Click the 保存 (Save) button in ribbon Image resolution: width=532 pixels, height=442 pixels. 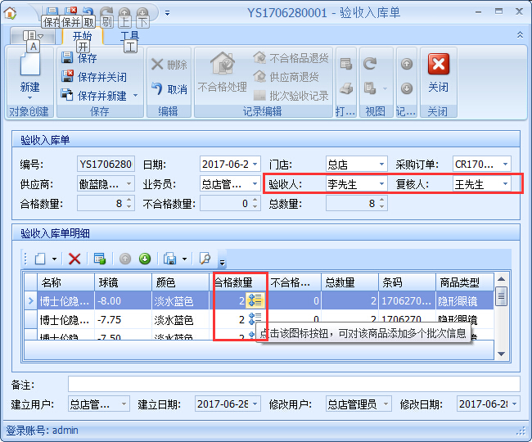80,58
